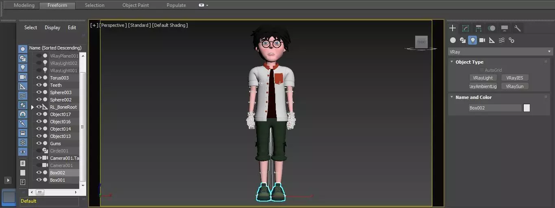This screenshot has width=555, height=208.
Task: Open the [Standard] viewport quality menu
Action: [x=139, y=25]
